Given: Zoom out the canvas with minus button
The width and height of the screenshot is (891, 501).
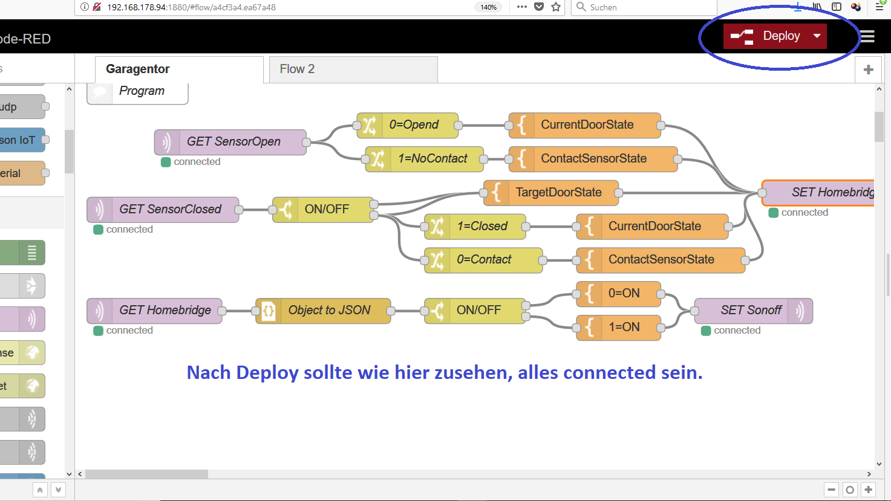Looking at the screenshot, I should (x=832, y=490).
